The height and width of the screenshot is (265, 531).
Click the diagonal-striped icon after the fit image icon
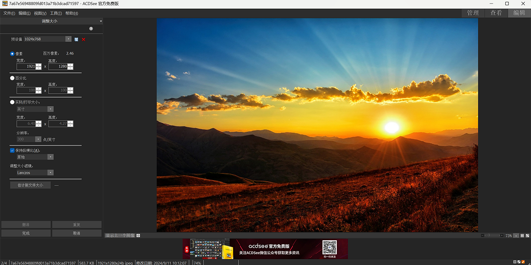[527, 235]
